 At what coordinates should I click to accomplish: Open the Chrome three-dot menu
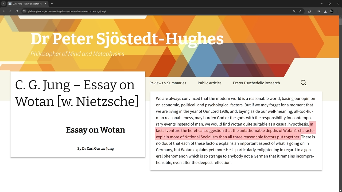point(338,11)
